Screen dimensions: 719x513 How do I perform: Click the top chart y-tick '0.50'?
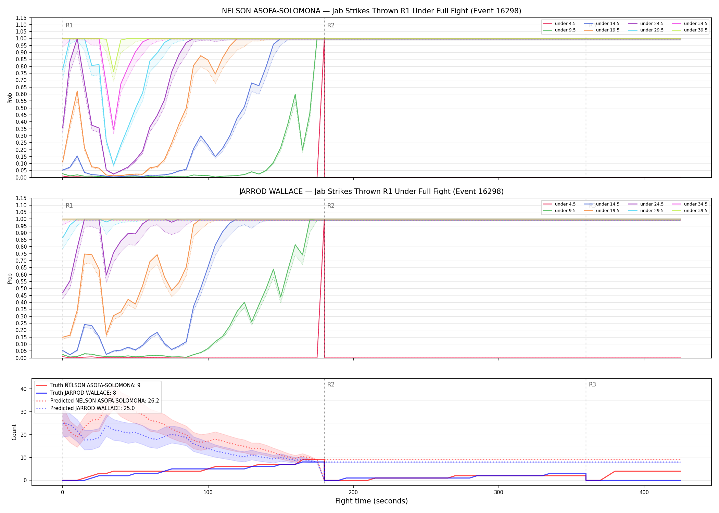click(22, 108)
